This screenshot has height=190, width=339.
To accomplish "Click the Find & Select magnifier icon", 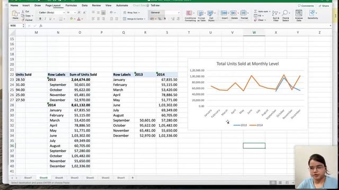I will pos(285,13).
